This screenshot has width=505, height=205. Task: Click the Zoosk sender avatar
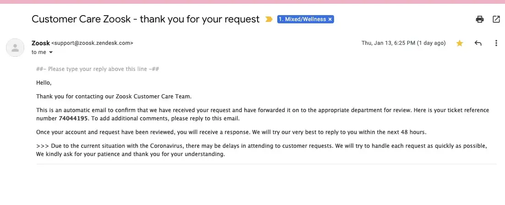pos(16,48)
